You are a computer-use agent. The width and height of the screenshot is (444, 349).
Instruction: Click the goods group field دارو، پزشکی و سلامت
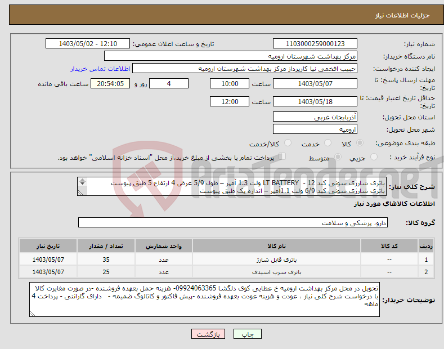point(233,223)
